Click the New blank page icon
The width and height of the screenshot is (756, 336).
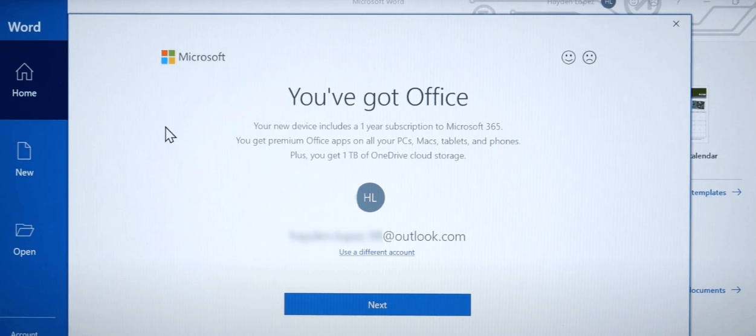24,151
